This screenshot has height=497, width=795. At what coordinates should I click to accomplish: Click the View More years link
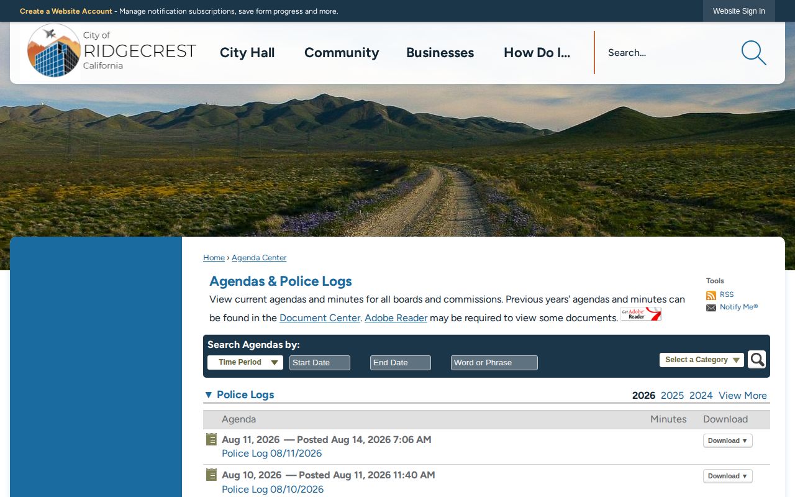pos(743,395)
